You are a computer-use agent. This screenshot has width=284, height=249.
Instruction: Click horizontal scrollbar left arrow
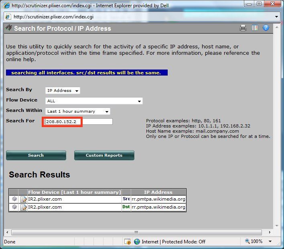pos(7,232)
